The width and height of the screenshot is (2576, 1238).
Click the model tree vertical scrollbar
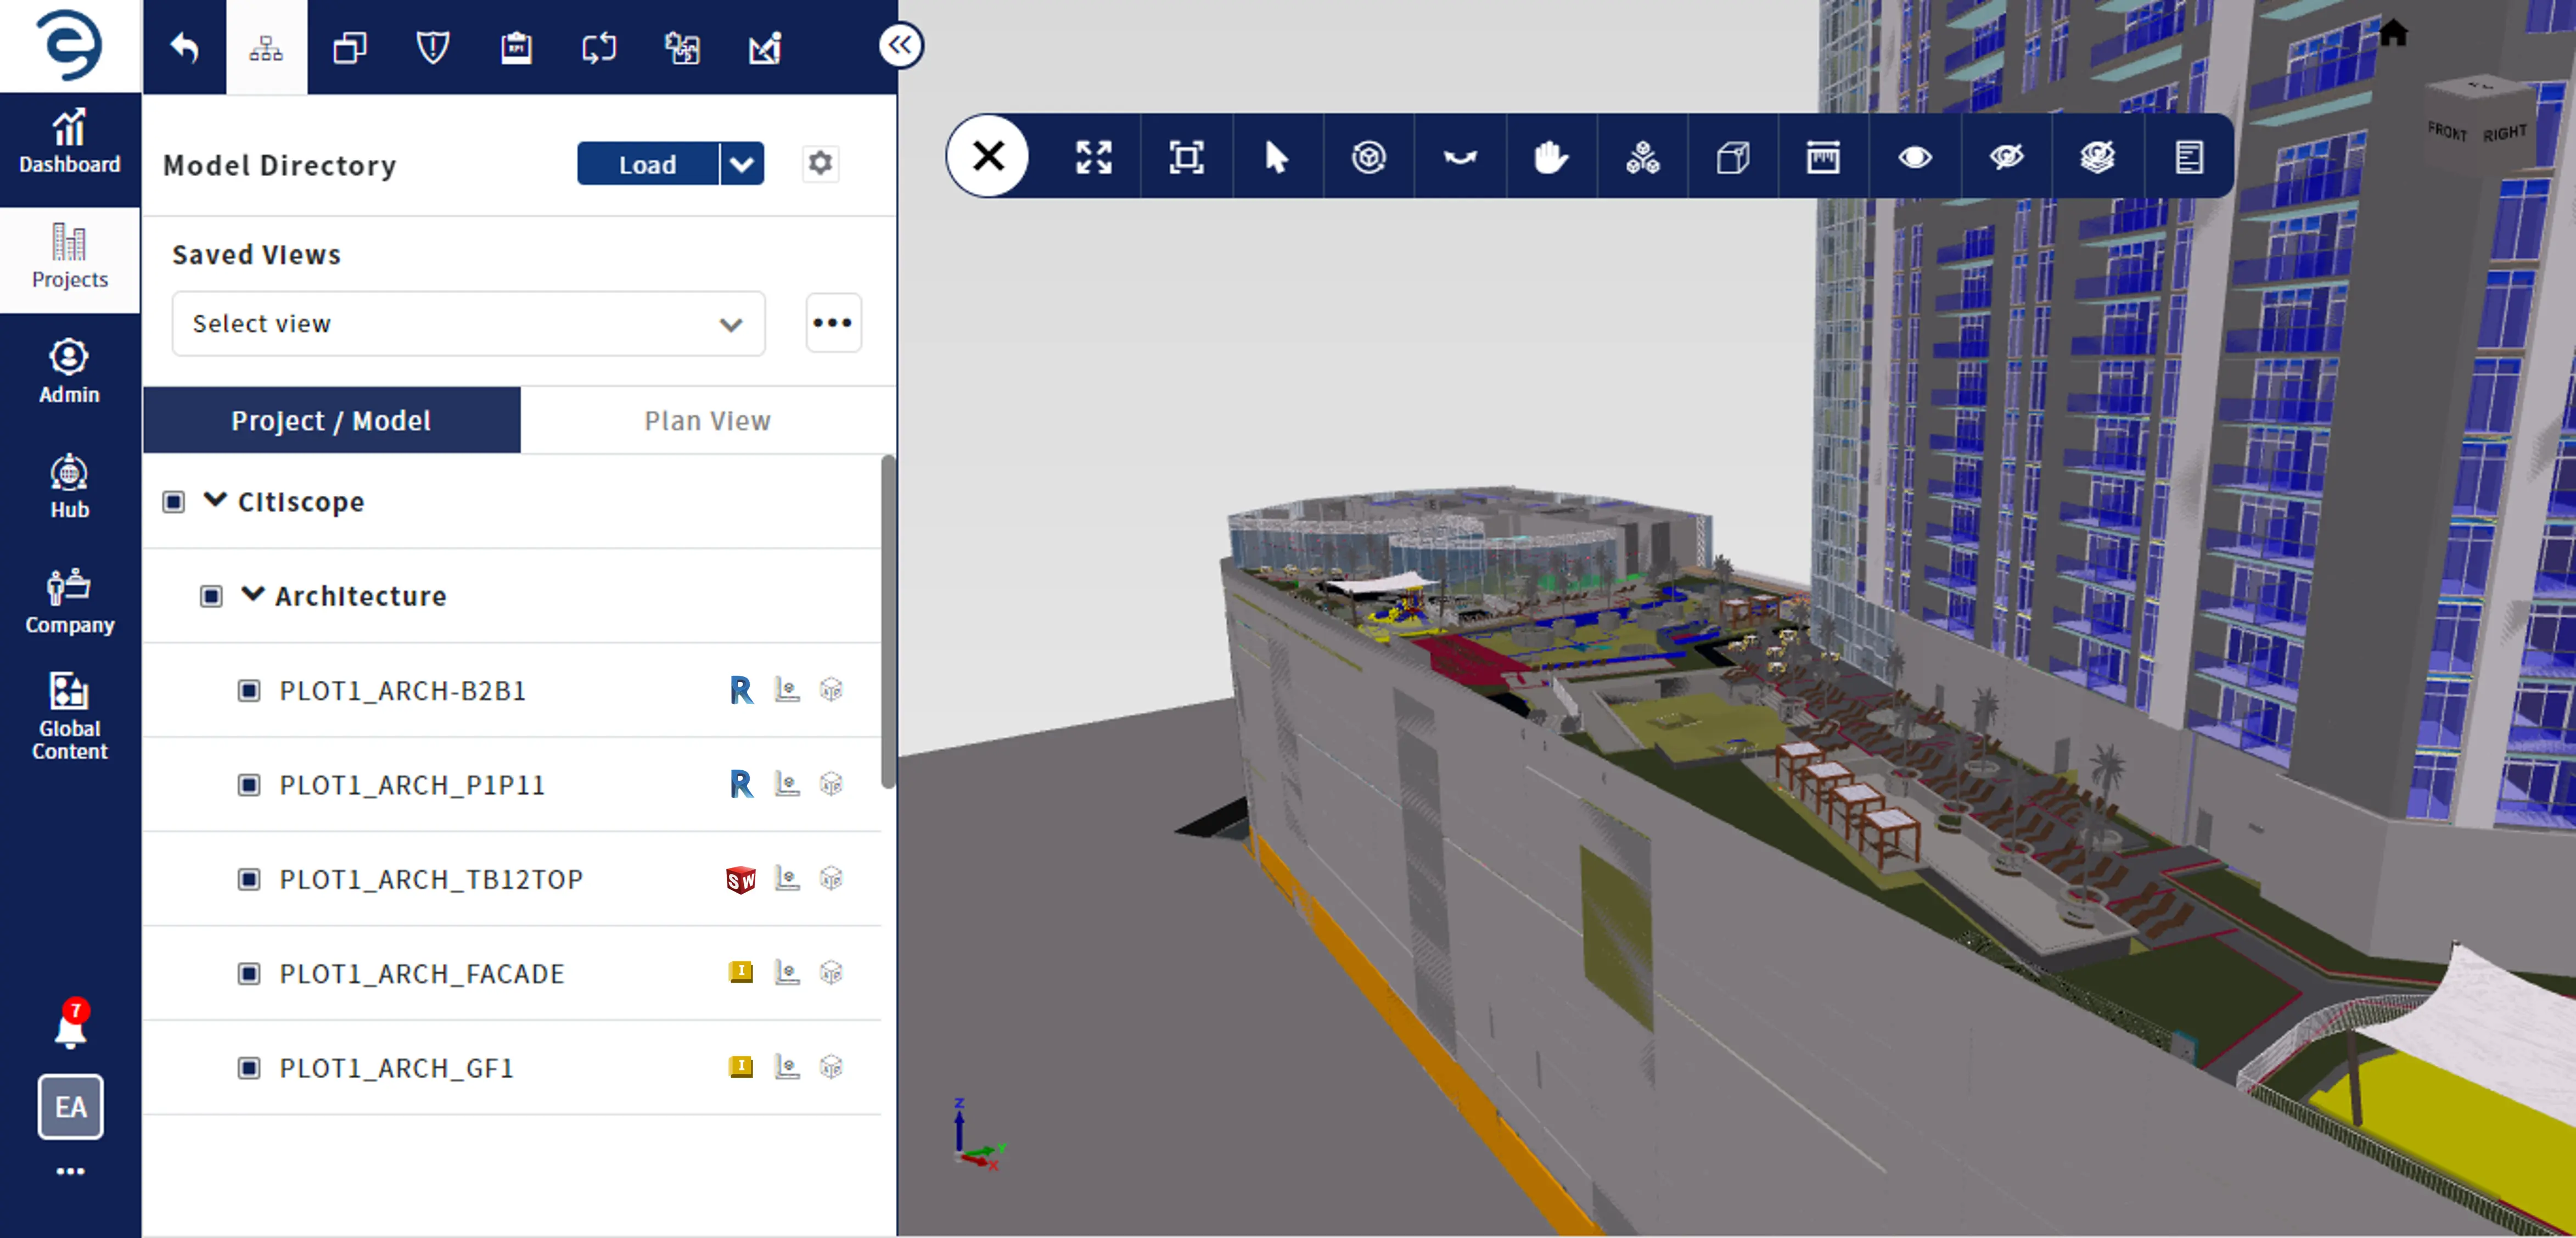[x=887, y=622]
